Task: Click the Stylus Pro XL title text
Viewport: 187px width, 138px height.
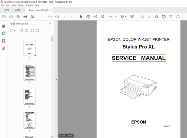Action: pyautogui.click(x=138, y=47)
